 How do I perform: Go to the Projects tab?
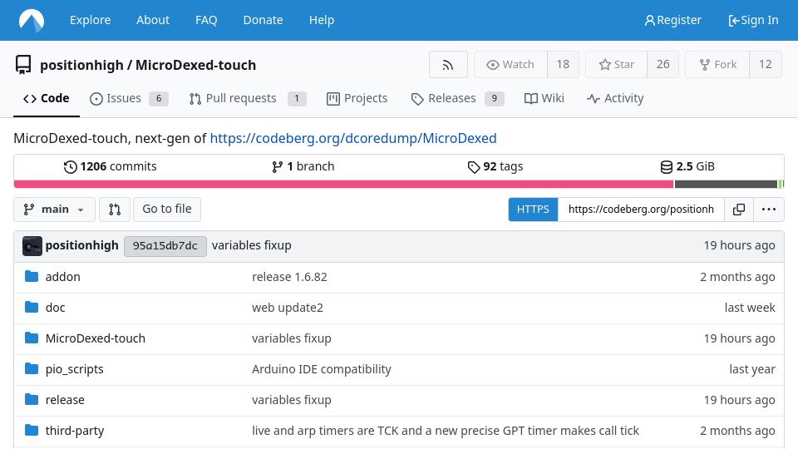tap(357, 98)
